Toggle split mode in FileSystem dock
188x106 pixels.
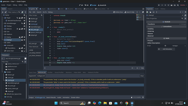pos(25,58)
